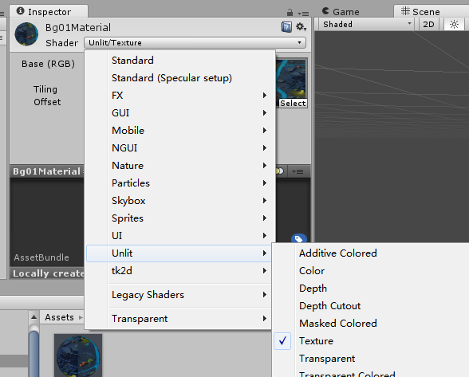Expand the Legacy Shaders submenu
This screenshot has width=469, height=377.
click(179, 295)
